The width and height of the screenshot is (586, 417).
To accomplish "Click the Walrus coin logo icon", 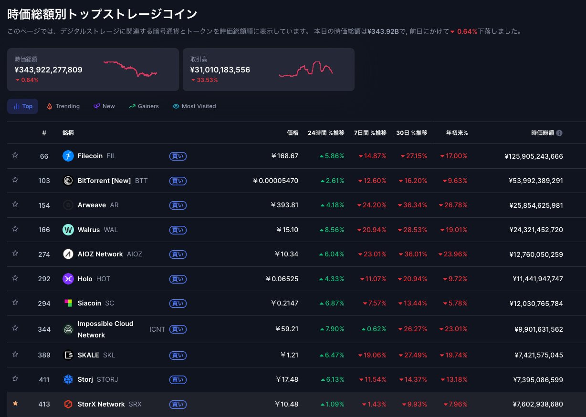I will coord(68,230).
